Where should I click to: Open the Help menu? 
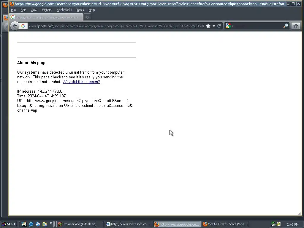tap(91, 10)
